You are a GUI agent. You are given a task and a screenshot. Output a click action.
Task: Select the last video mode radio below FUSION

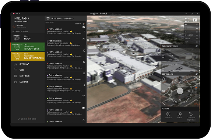pyautogui.click(x=197, y=42)
